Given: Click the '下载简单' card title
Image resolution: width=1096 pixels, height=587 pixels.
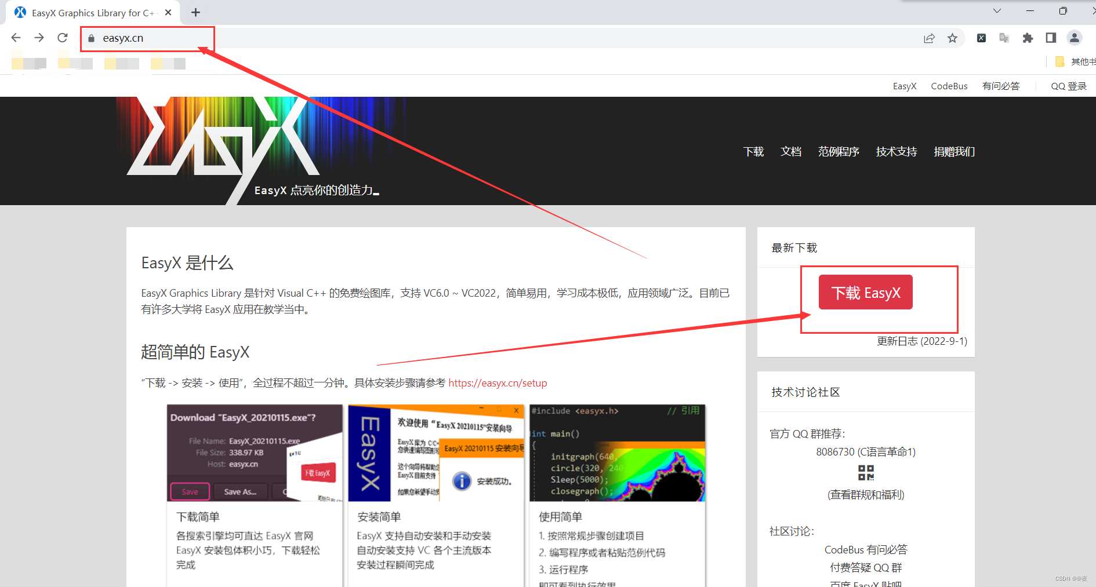Looking at the screenshot, I should 198,517.
